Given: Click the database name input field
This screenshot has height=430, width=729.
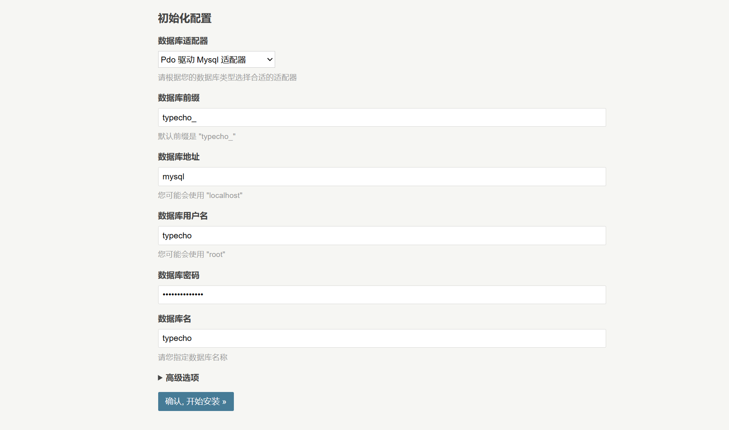Looking at the screenshot, I should 382,338.
